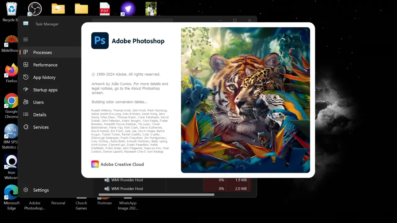Click the tiger artwork on splash screen

(x=245, y=100)
